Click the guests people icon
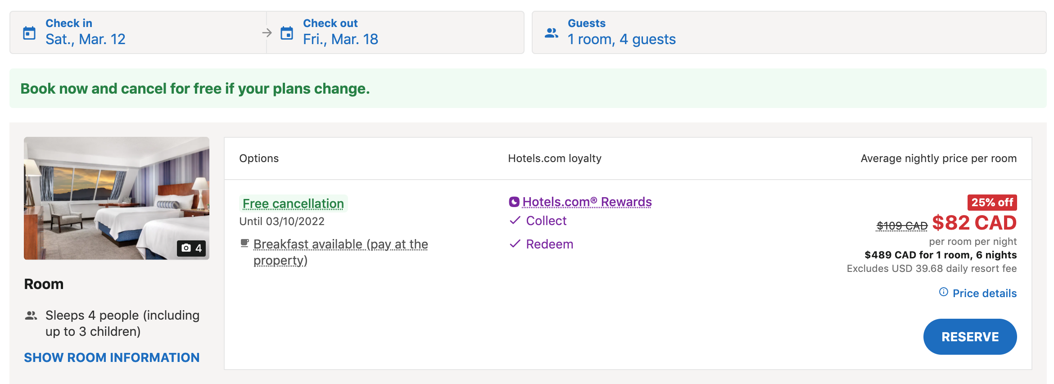This screenshot has width=1054, height=384. coord(551,33)
